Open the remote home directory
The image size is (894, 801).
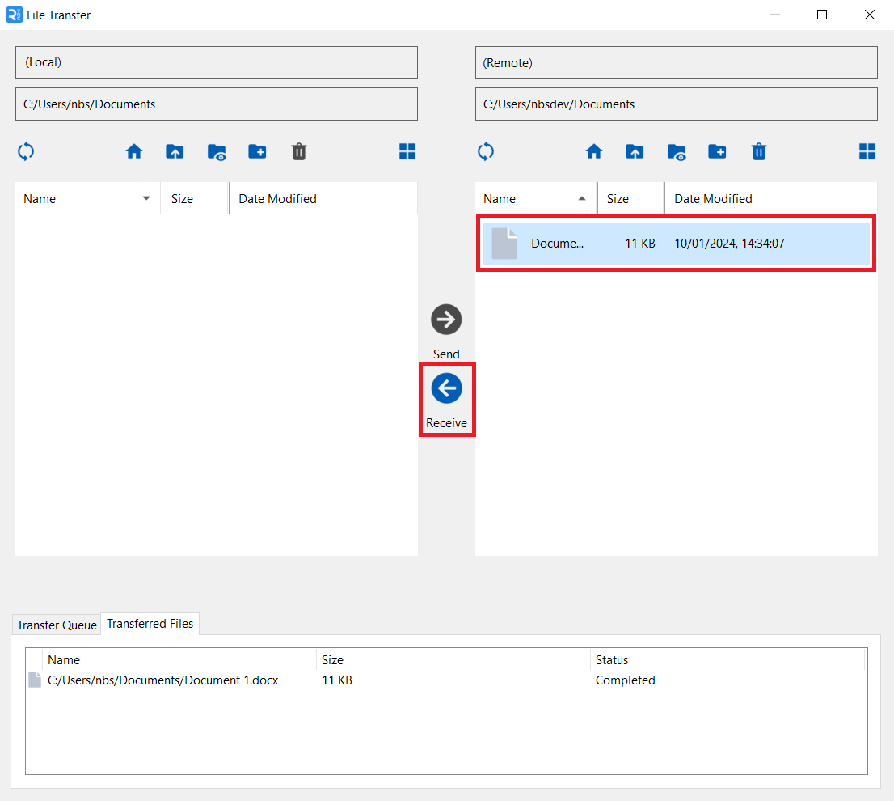[x=594, y=151]
